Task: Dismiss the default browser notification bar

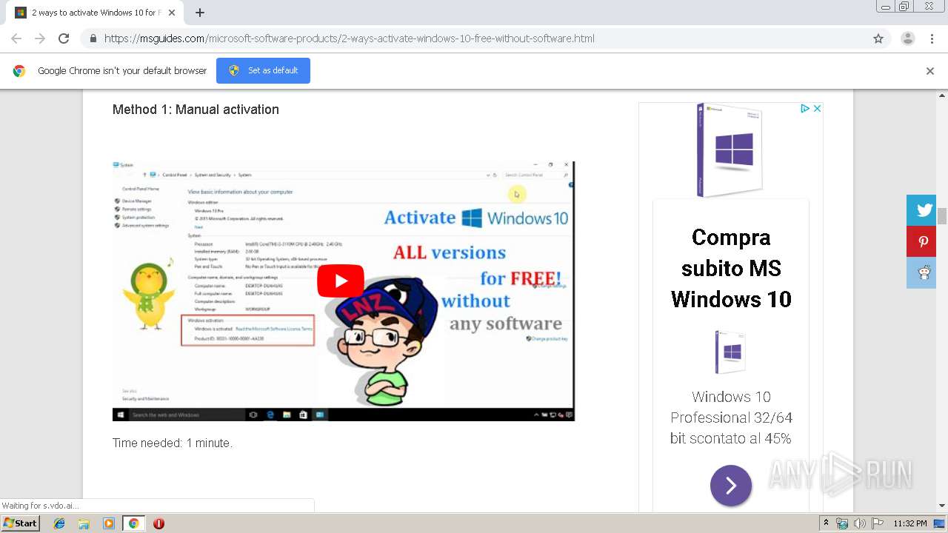Action: 930,71
